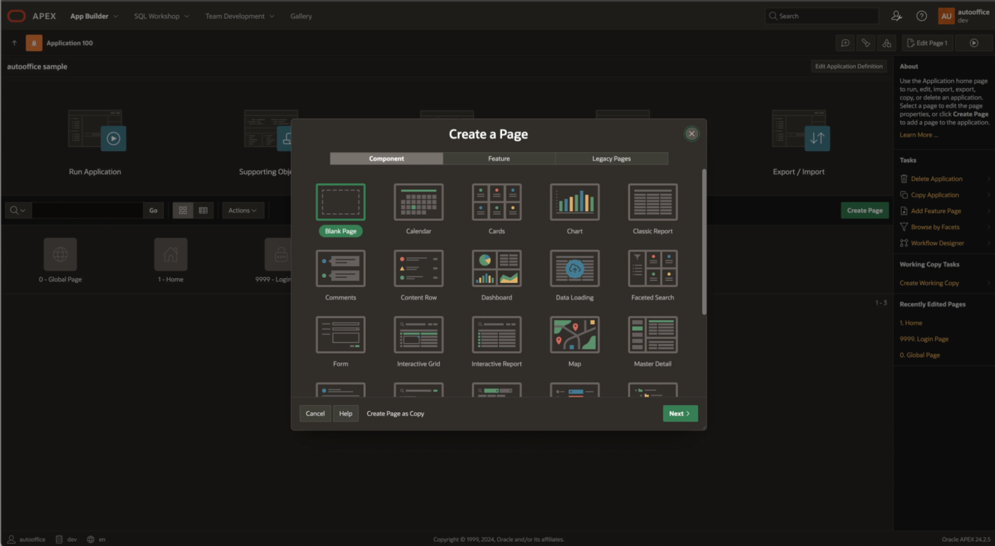The height and width of the screenshot is (546, 995).
Task: Pick the Master Detail page icon
Action: point(652,334)
